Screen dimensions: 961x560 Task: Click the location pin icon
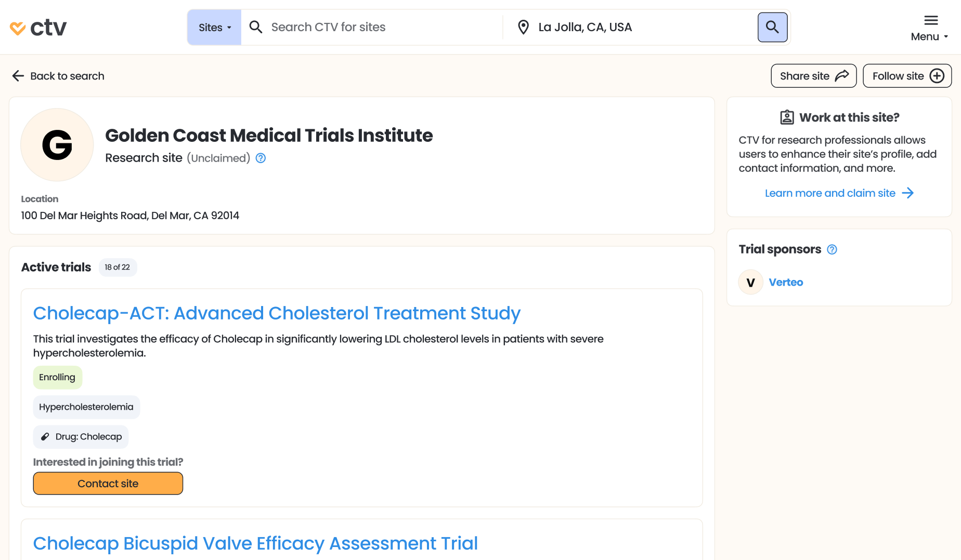(x=523, y=28)
